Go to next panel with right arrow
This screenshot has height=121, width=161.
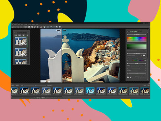(140, 31)
